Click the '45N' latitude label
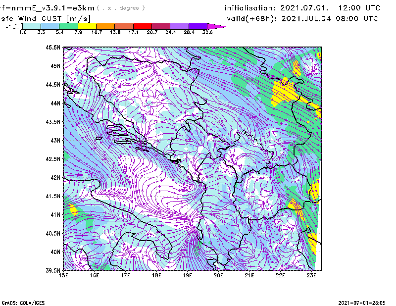Viewport: 396px width, 306px height. pyautogui.click(x=55, y=66)
